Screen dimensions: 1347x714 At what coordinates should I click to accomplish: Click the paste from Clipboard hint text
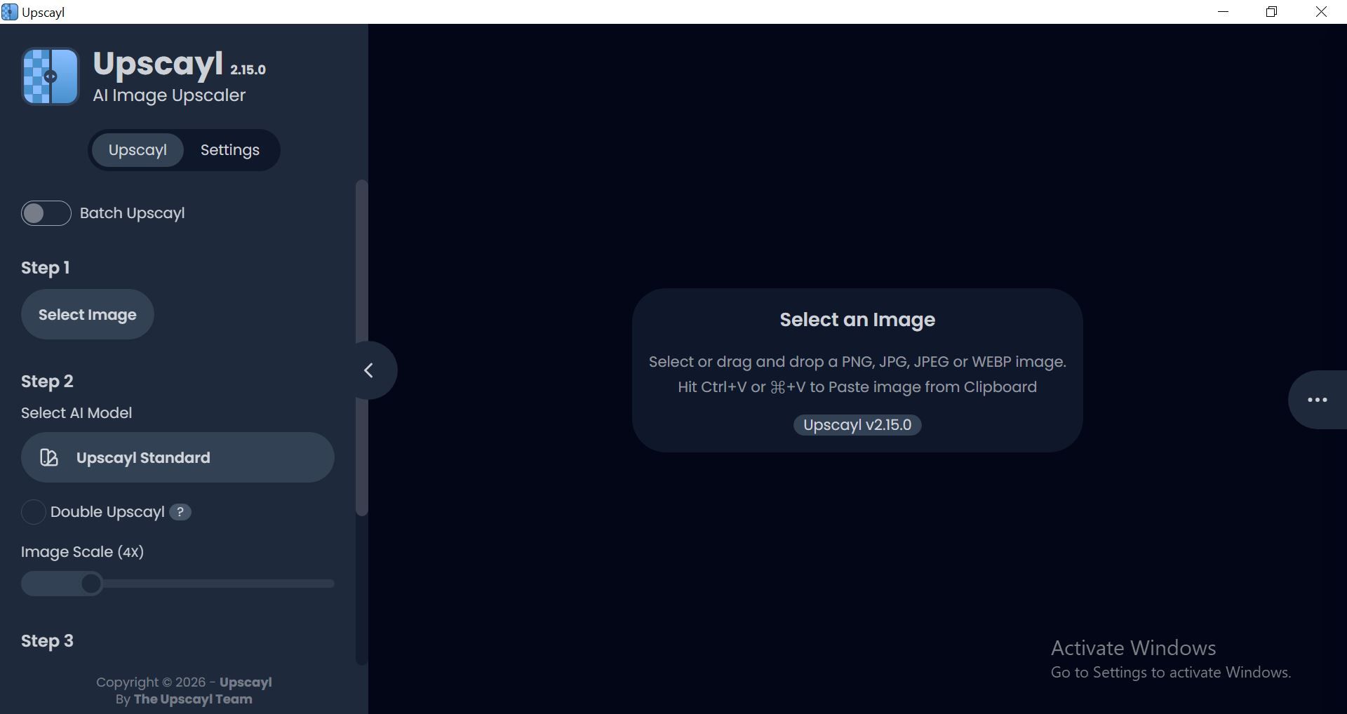[857, 387]
